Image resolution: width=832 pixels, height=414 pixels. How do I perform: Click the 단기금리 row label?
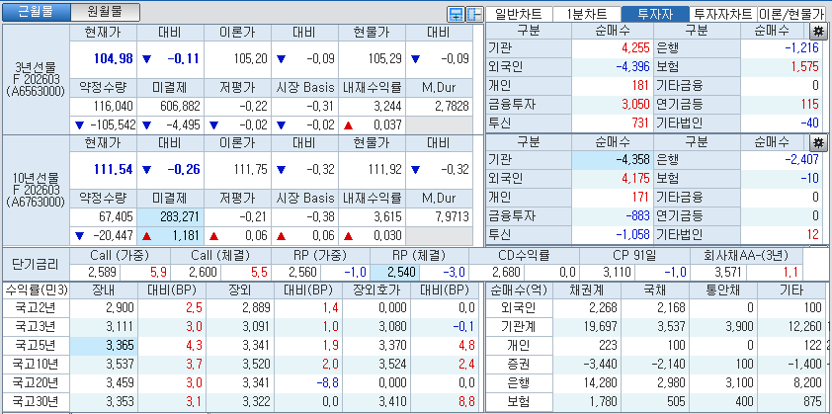36,264
